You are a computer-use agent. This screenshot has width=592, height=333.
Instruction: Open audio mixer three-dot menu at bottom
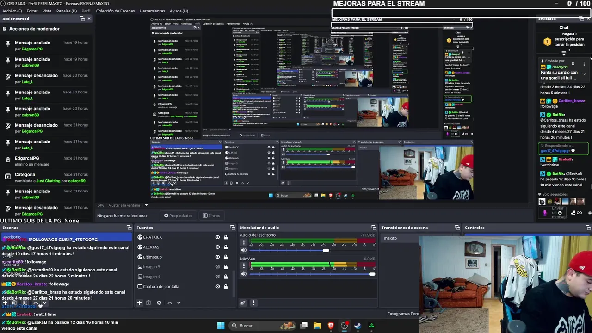click(x=253, y=303)
